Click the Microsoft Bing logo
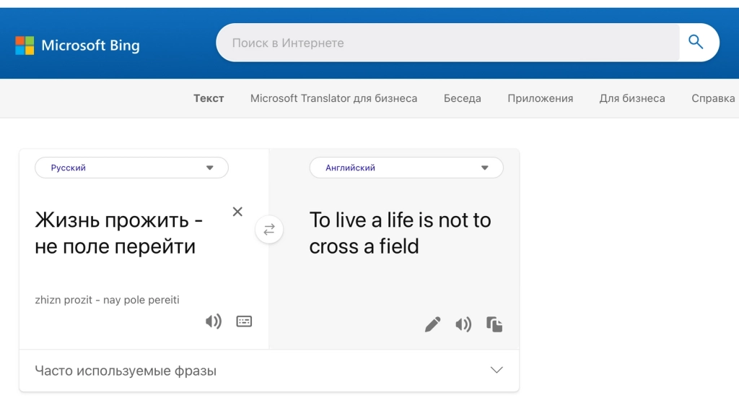The height and width of the screenshot is (419, 739). coord(77,46)
